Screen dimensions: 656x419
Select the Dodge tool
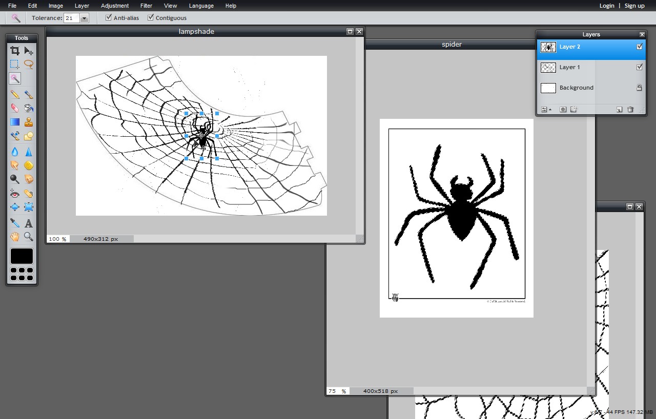(15, 179)
